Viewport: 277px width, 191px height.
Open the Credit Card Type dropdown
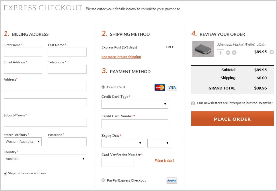[x=135, y=104]
